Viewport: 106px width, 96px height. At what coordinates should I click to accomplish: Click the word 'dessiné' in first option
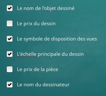point(66,8)
